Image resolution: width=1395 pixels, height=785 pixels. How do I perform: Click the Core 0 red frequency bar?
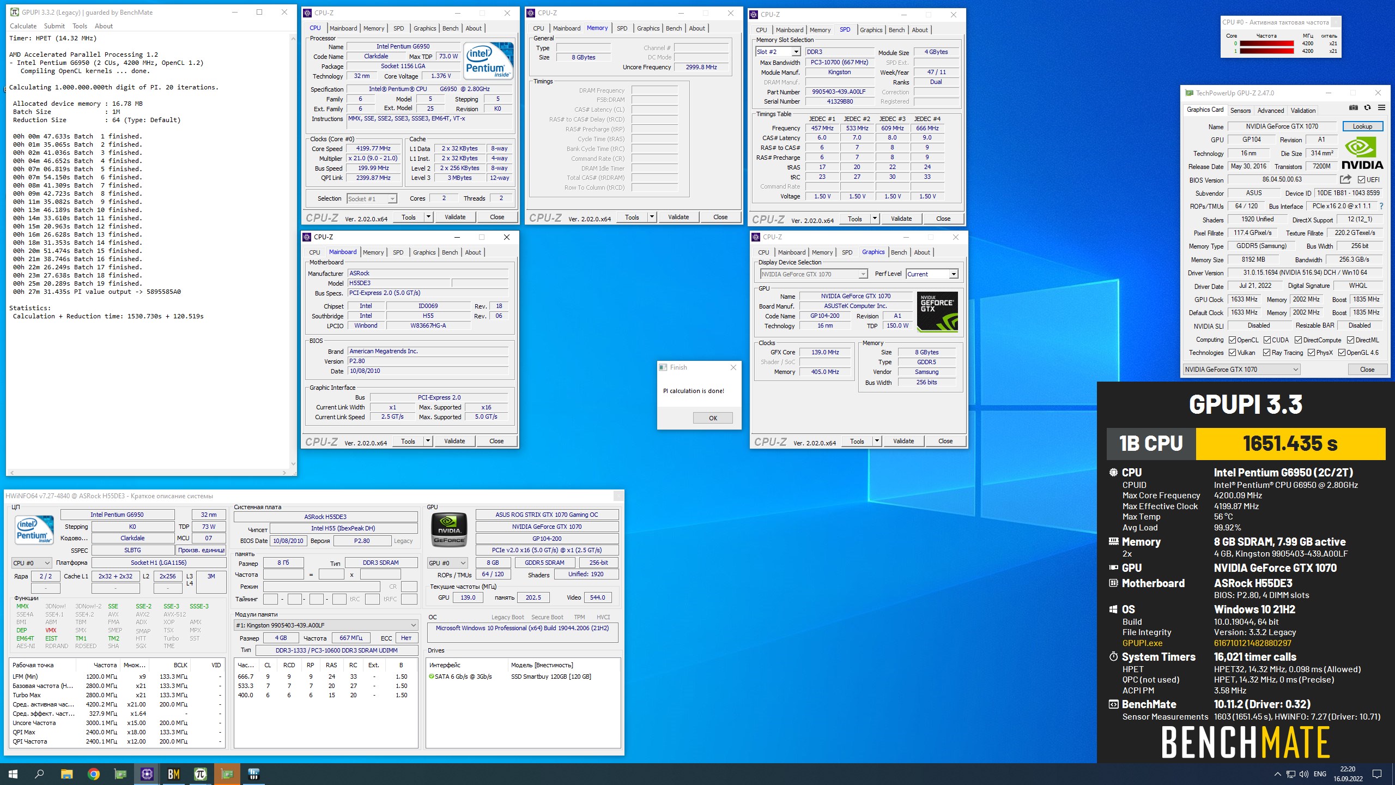1266,44
